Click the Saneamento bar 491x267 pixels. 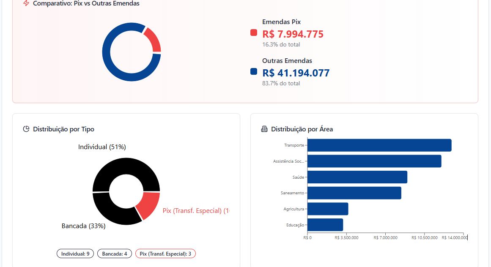[354, 193]
